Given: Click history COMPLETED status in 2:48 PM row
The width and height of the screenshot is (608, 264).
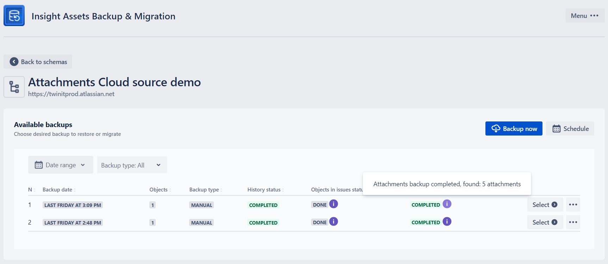Looking at the screenshot, I should [x=263, y=223].
